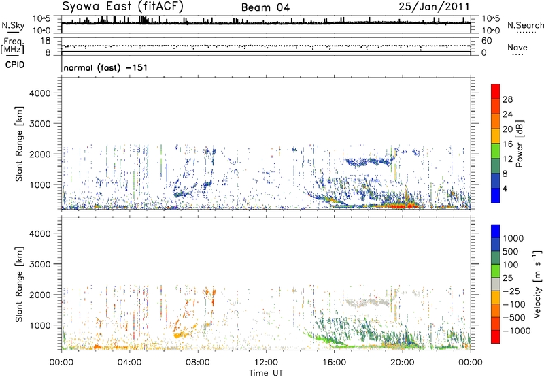The image size is (544, 377).
Task: Click the '28' power colorbar tick label
Action: [507, 99]
